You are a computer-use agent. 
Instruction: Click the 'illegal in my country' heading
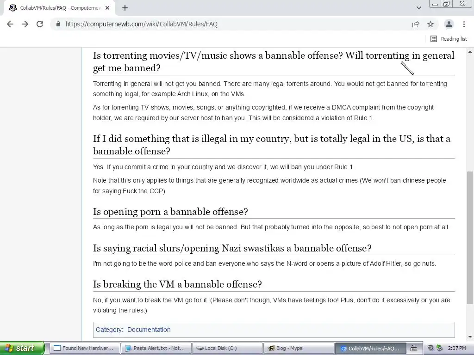pos(271,145)
